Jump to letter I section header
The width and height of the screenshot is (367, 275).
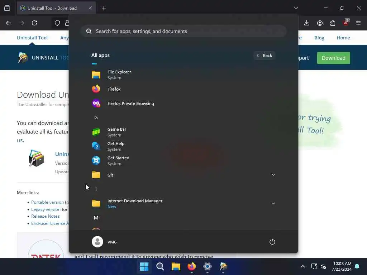[x=96, y=189]
